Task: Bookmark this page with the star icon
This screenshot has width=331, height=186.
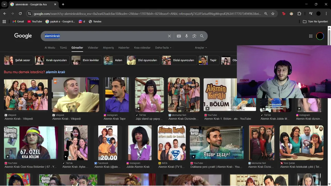Action: pyautogui.click(x=273, y=14)
